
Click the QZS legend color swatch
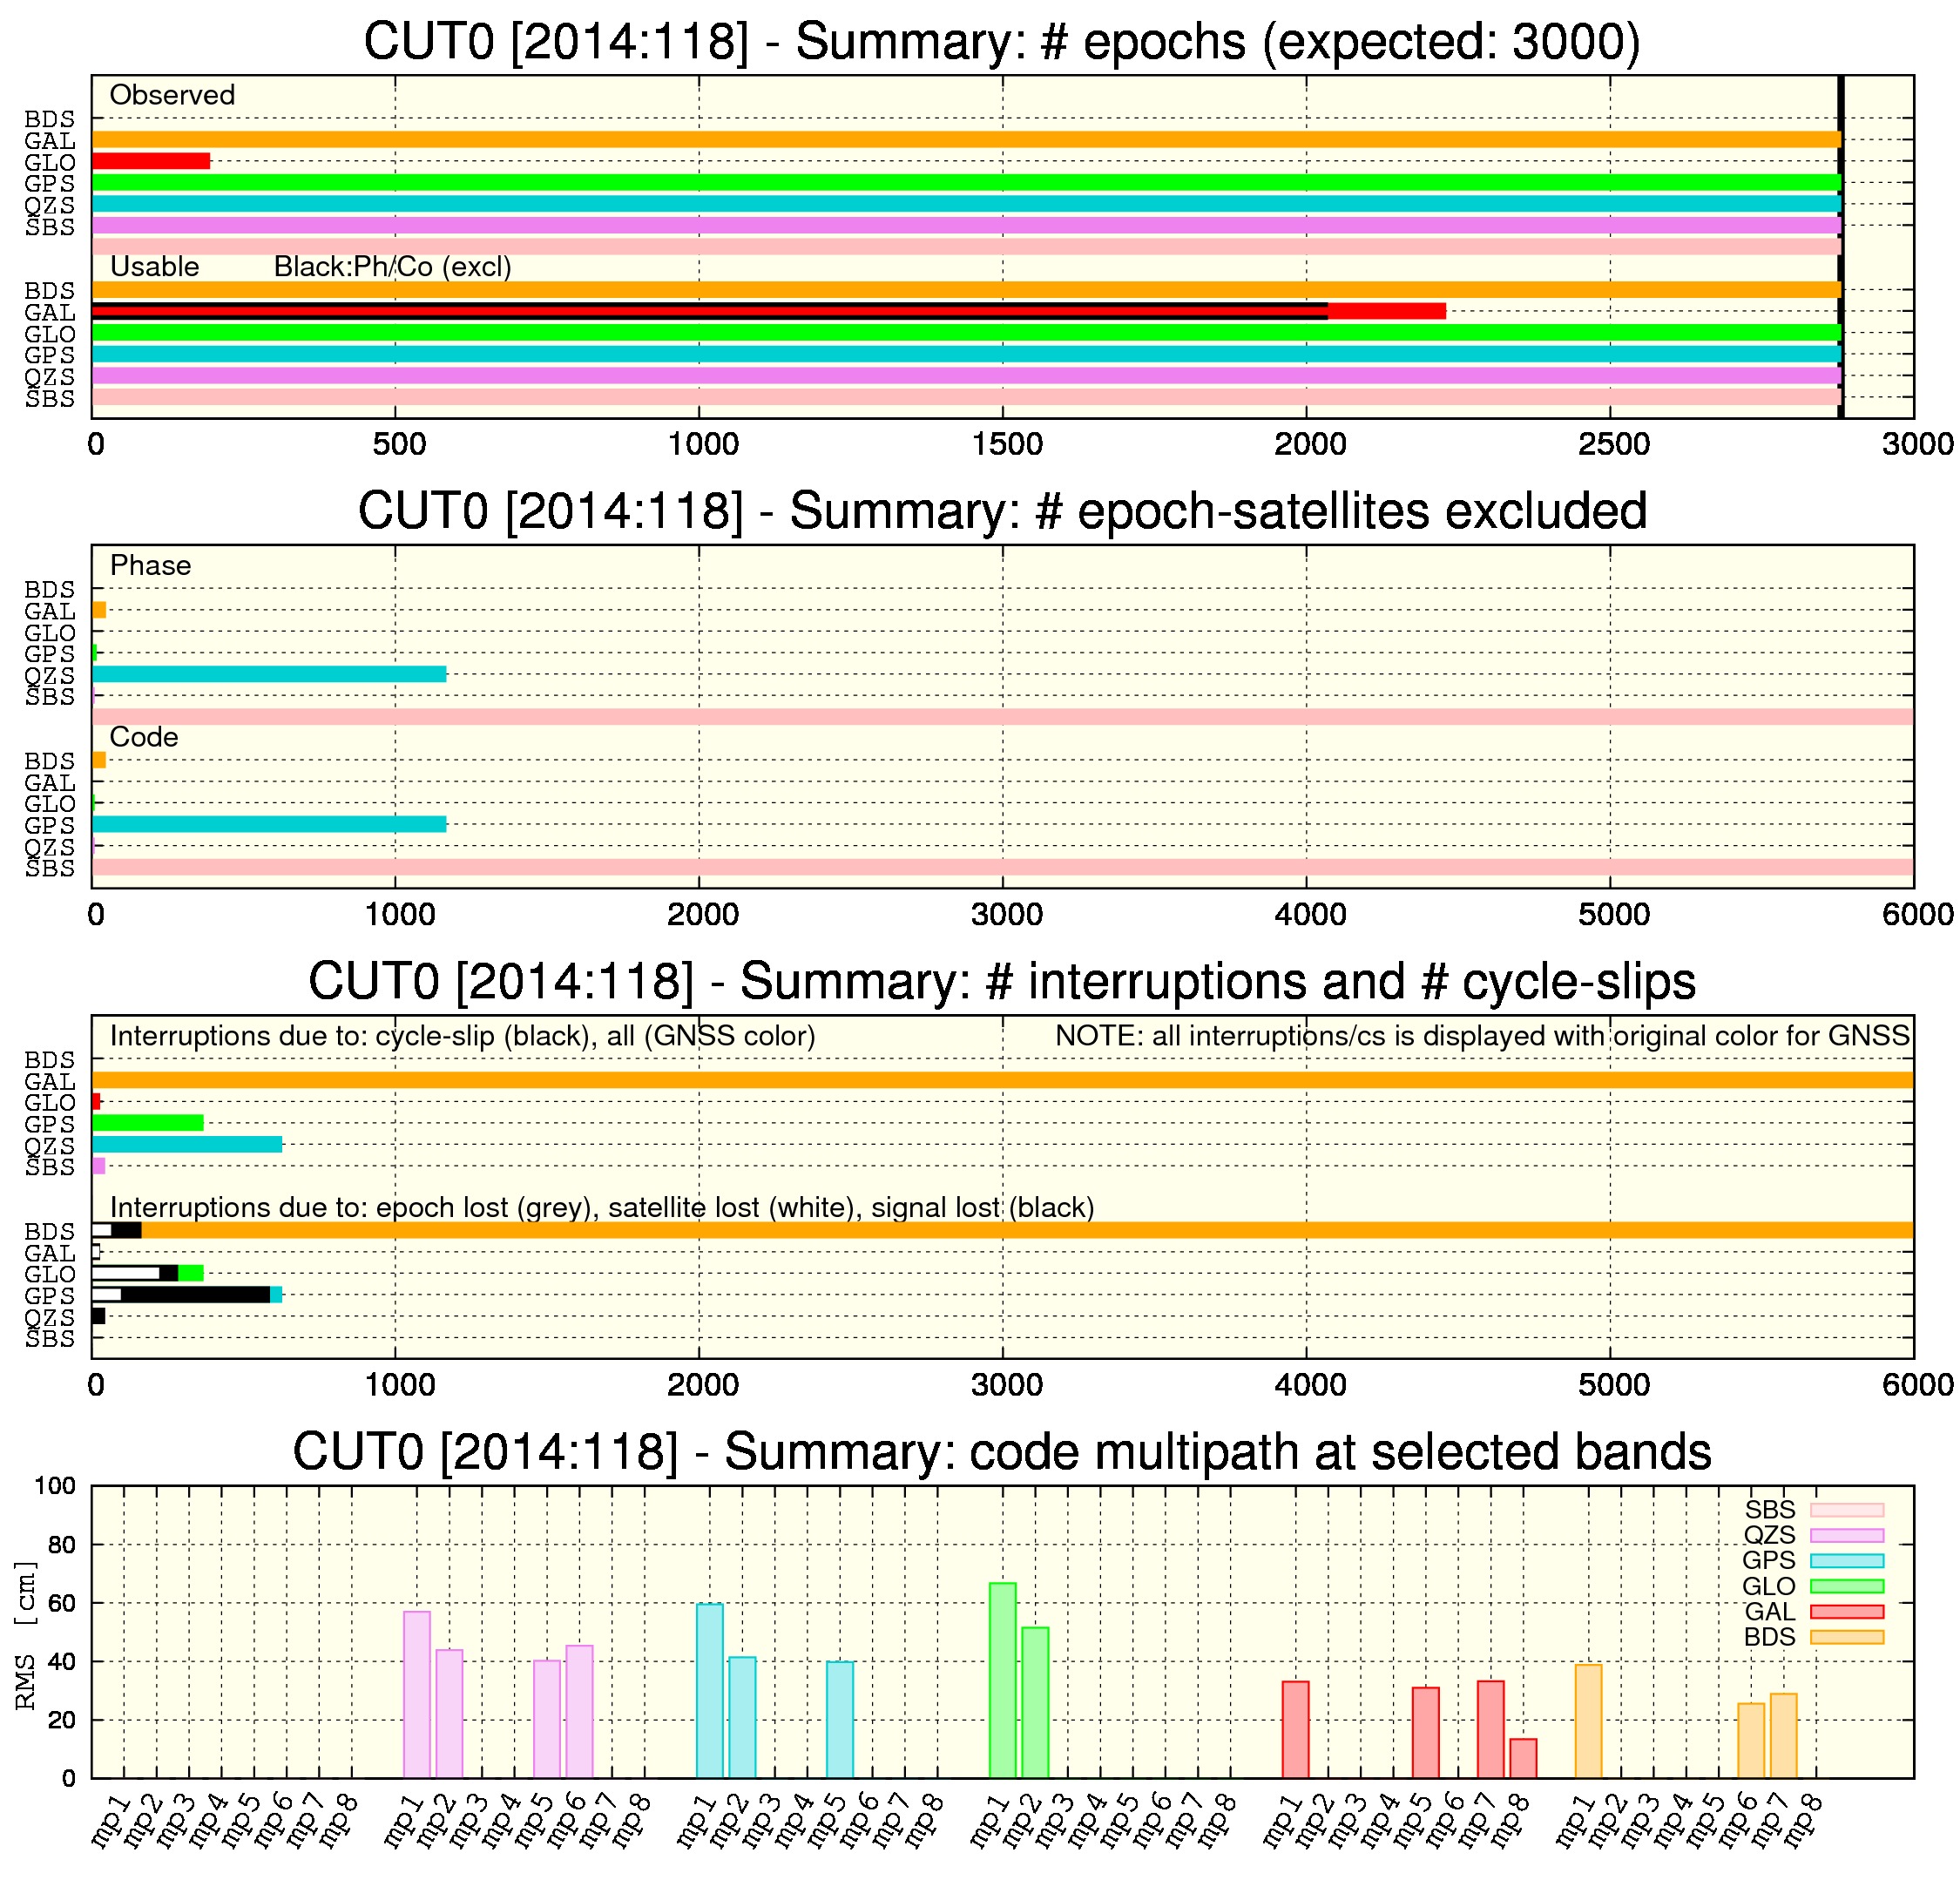coord(1847,1536)
